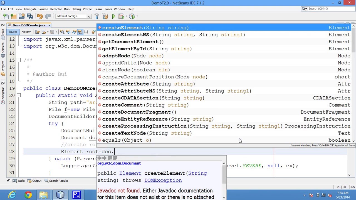Follow the Element return type link

[x=130, y=173]
